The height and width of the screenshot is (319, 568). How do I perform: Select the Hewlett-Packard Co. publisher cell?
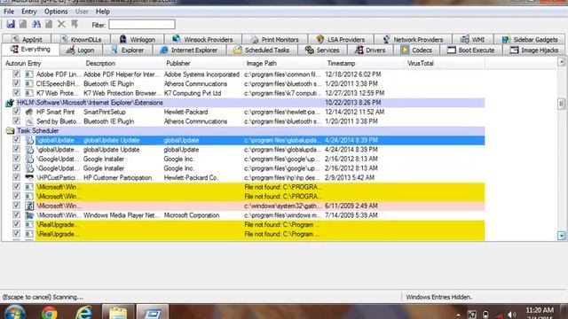pyautogui.click(x=191, y=177)
